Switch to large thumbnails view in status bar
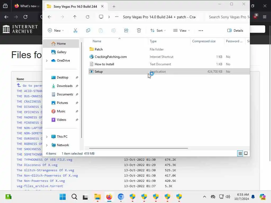 pyautogui.click(x=246, y=153)
